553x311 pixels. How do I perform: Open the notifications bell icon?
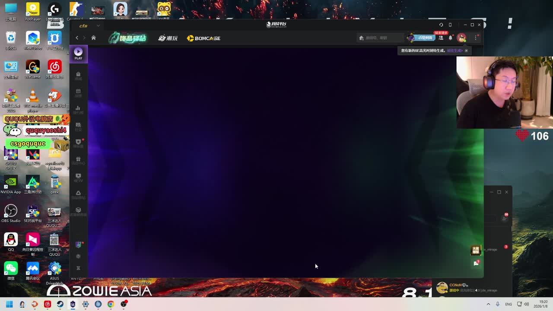(x=450, y=38)
